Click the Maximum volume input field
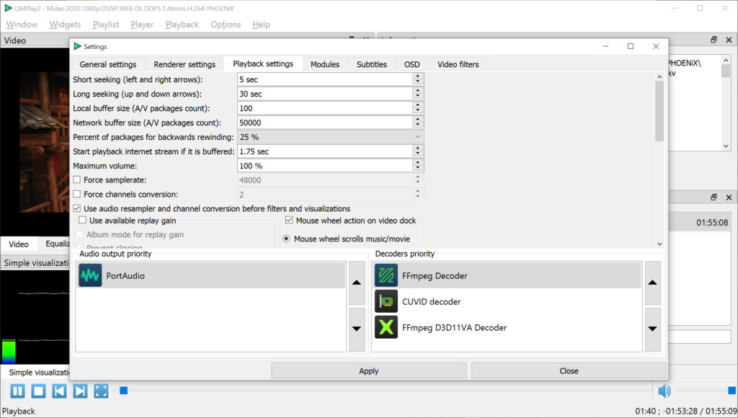This screenshot has height=418, width=738. coord(325,166)
